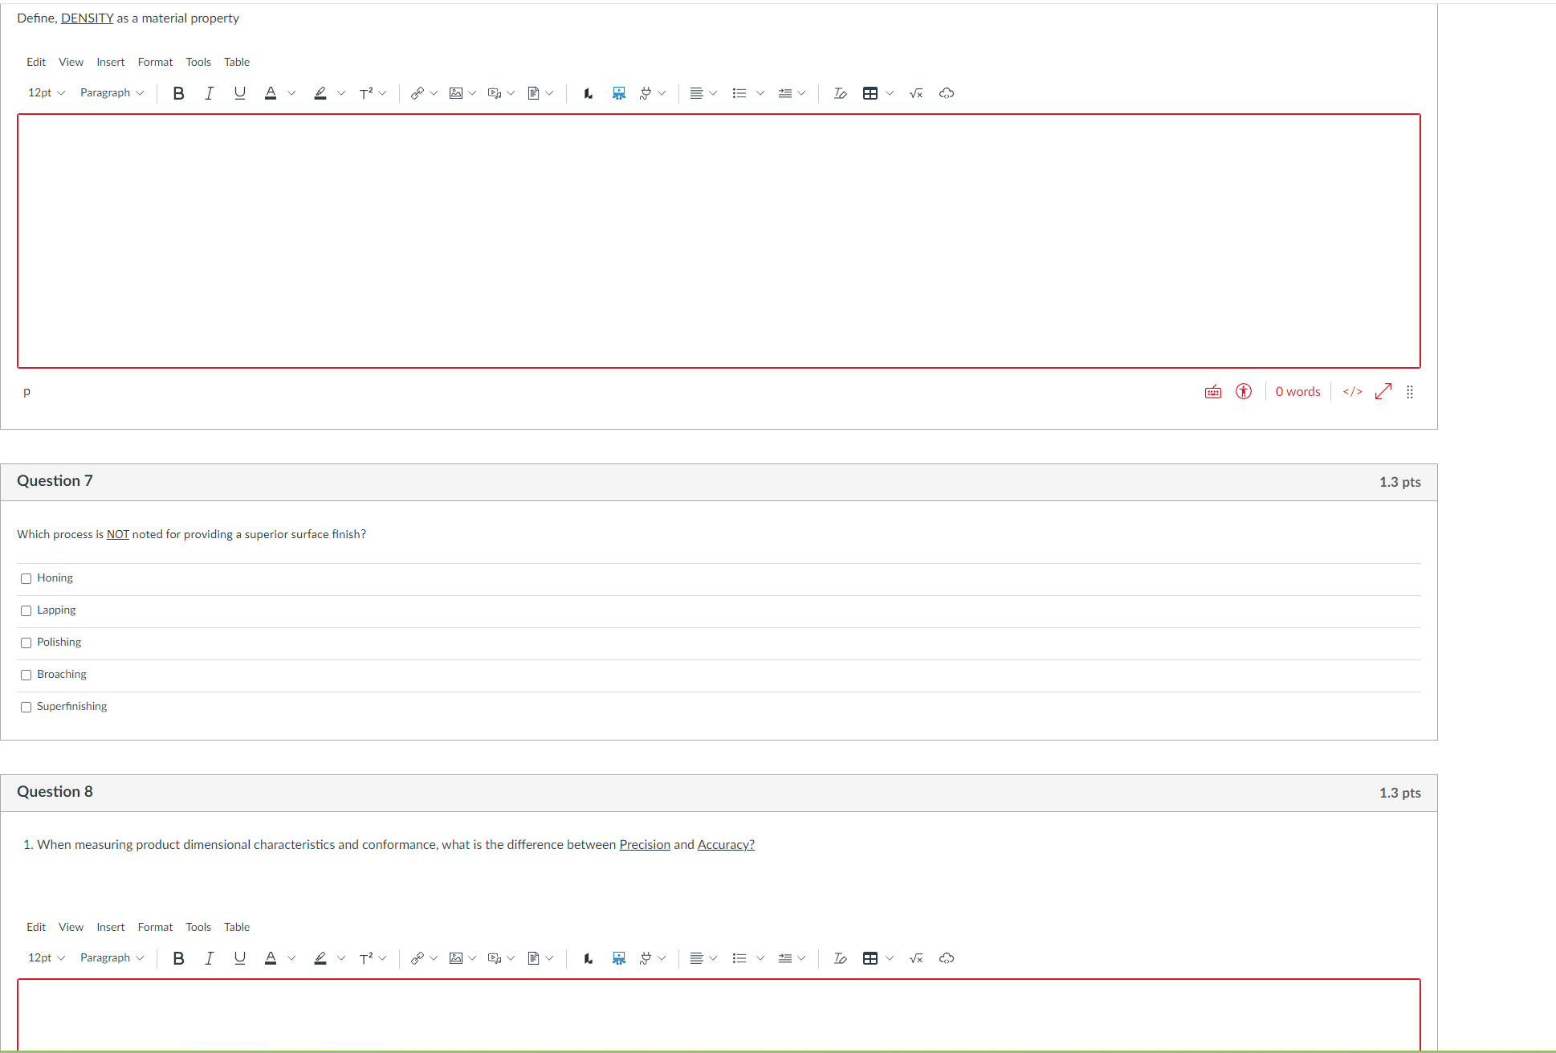Image resolution: width=1556 pixels, height=1053 pixels.
Task: Expand the Paragraph style dropdown in the top editor
Action: [112, 93]
